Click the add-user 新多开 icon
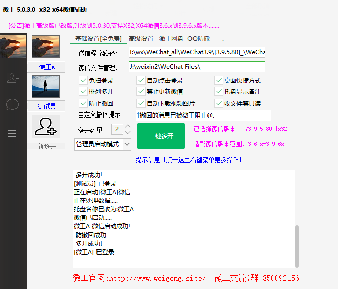Image resolution: width=338 pixels, height=289 pixels. [x=45, y=126]
